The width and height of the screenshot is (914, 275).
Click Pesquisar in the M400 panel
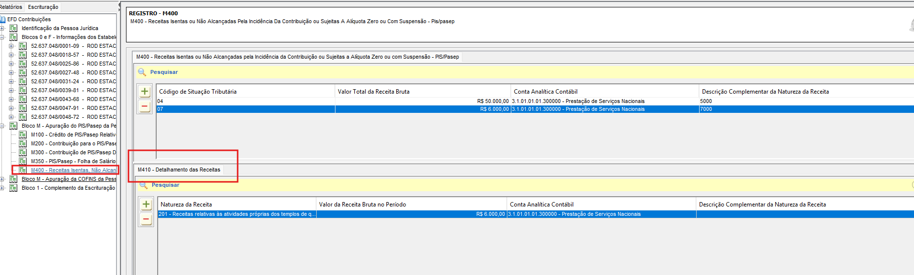(164, 72)
